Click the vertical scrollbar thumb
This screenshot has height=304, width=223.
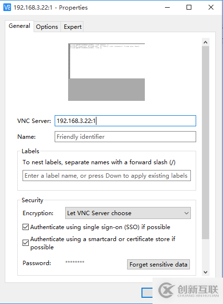(206, 143)
